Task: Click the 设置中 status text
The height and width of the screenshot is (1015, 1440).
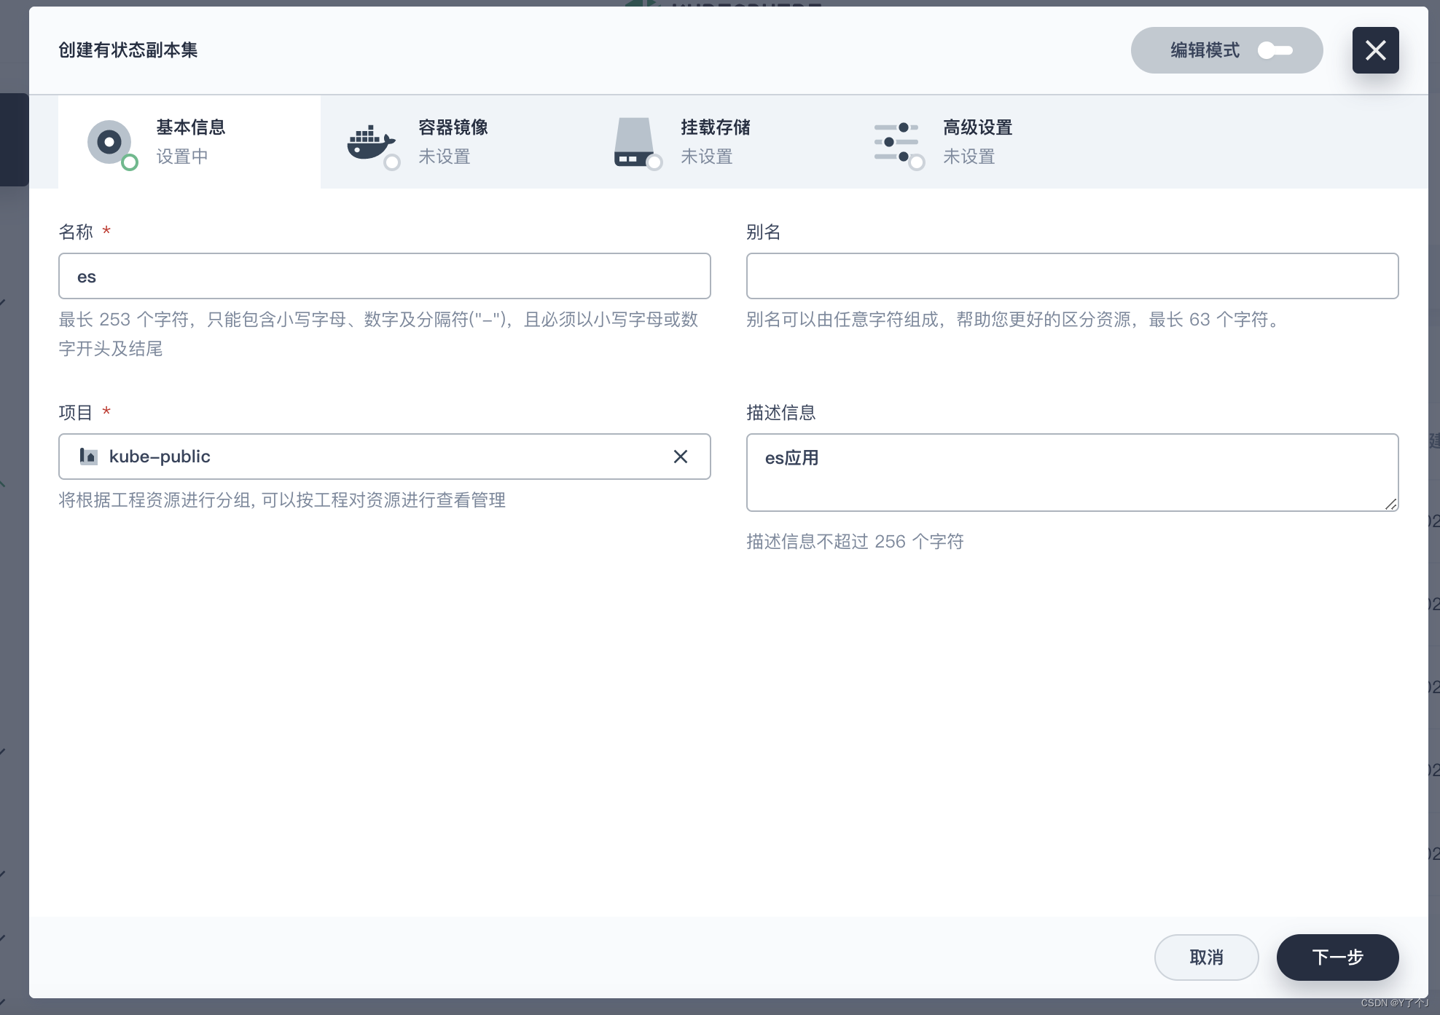Action: [182, 157]
